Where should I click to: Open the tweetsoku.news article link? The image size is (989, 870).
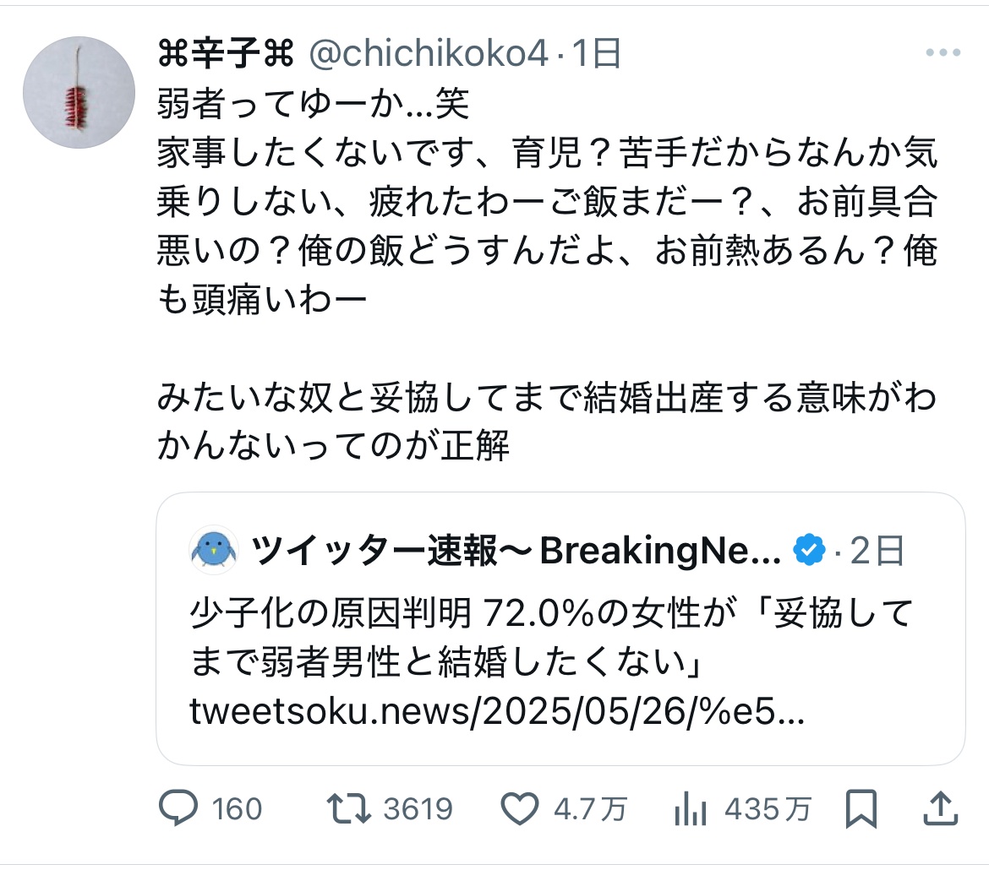click(497, 715)
